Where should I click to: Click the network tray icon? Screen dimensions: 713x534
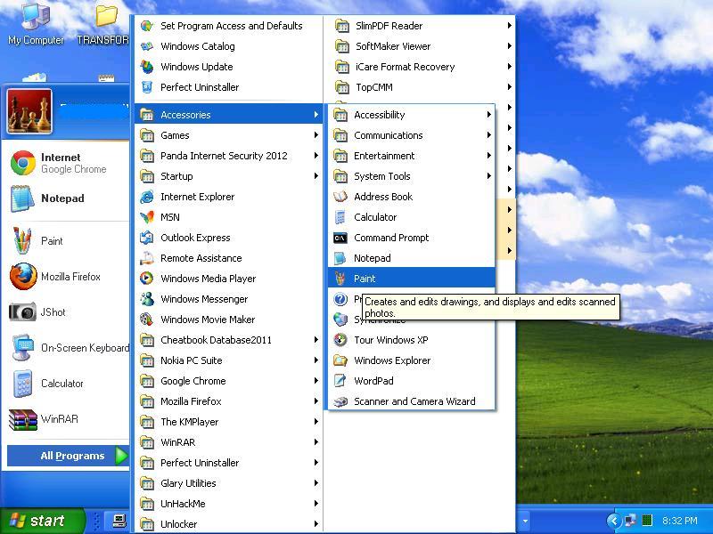(630, 521)
